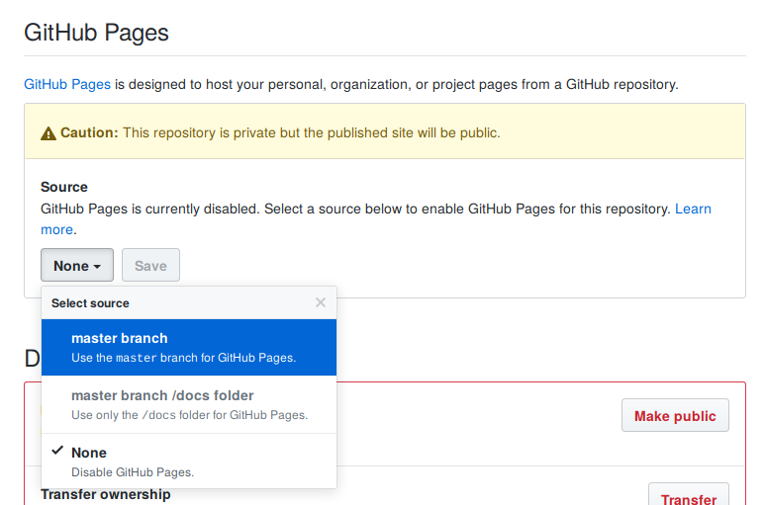Click the Select source header text

90,303
